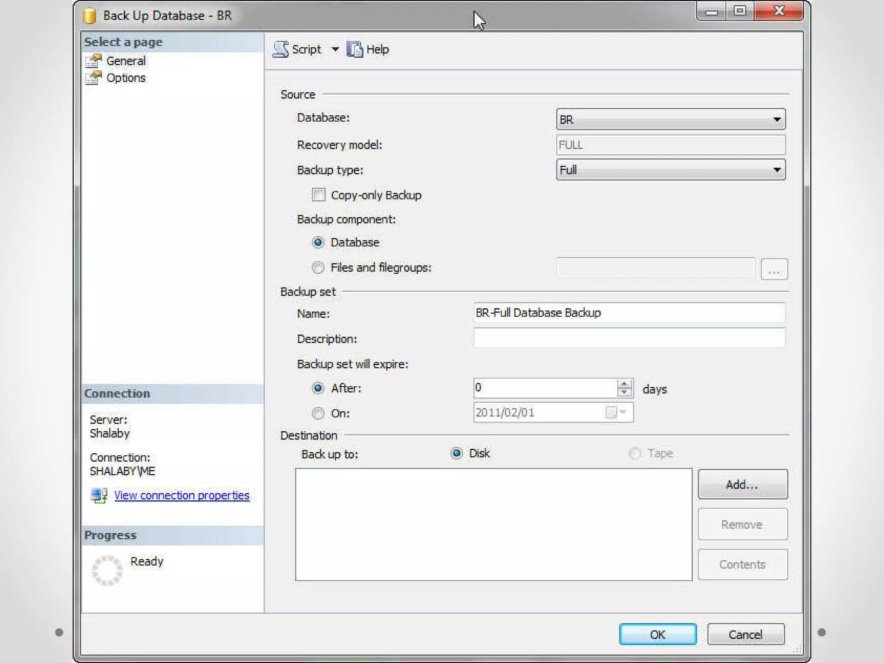Increase expire-after days with spinner up
The image size is (884, 663).
(624, 384)
